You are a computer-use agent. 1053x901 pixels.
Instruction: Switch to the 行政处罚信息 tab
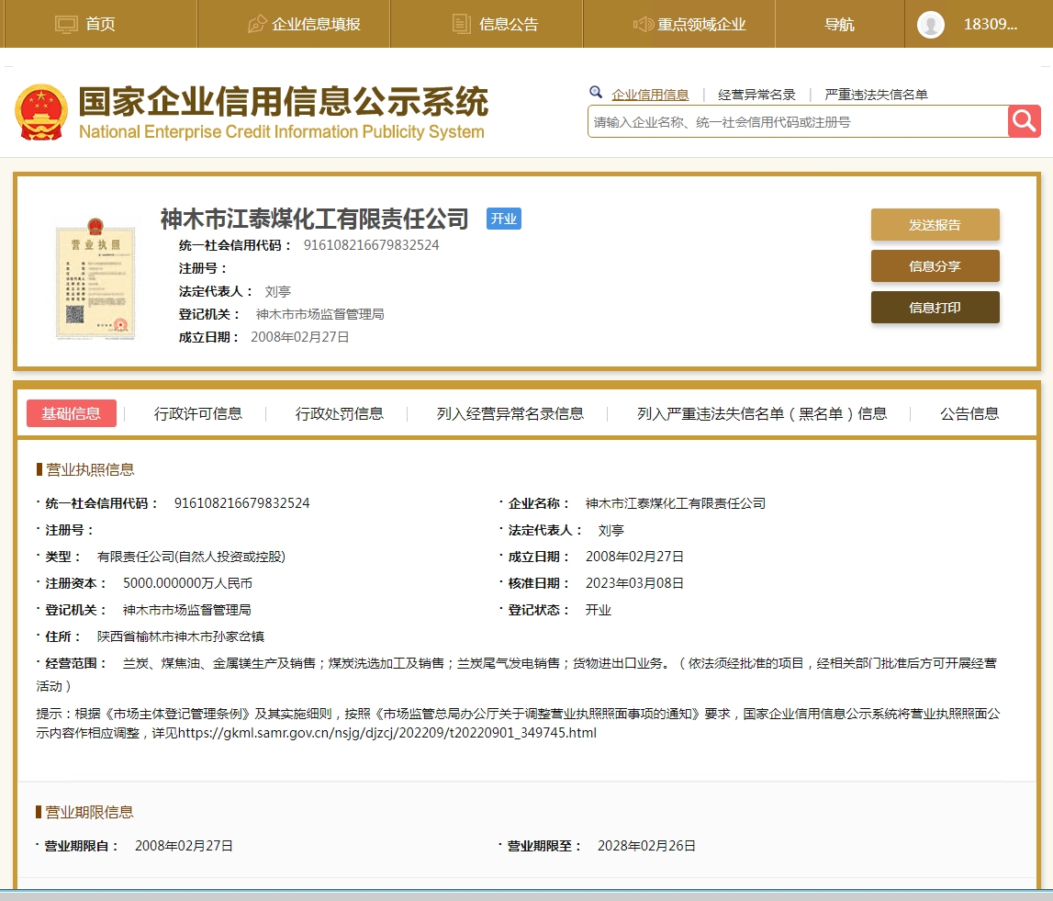[x=340, y=413]
